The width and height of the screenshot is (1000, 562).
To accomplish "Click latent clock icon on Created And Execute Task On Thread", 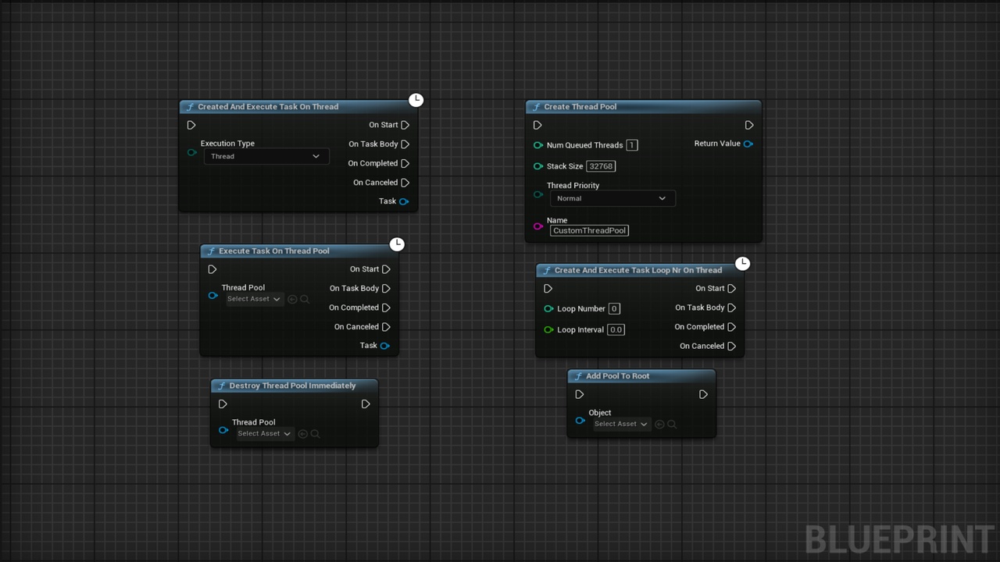I will (x=416, y=100).
